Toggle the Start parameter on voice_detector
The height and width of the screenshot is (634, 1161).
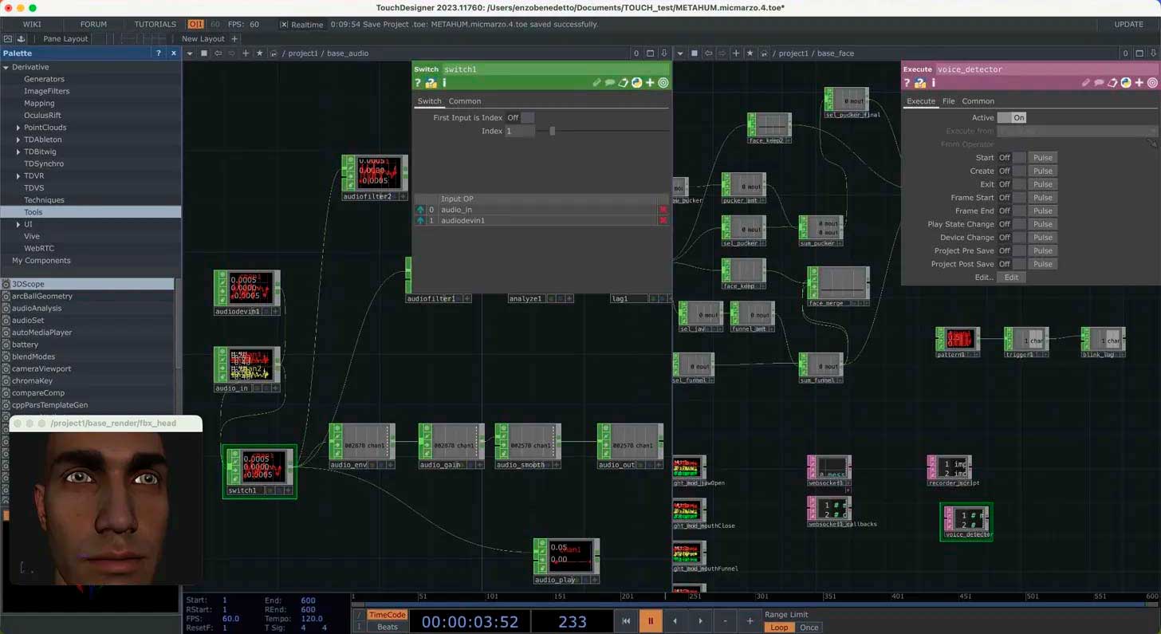click(1011, 158)
